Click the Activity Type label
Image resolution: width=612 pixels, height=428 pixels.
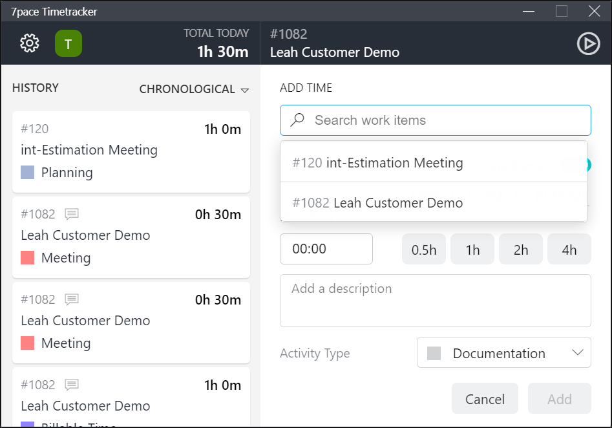(315, 353)
